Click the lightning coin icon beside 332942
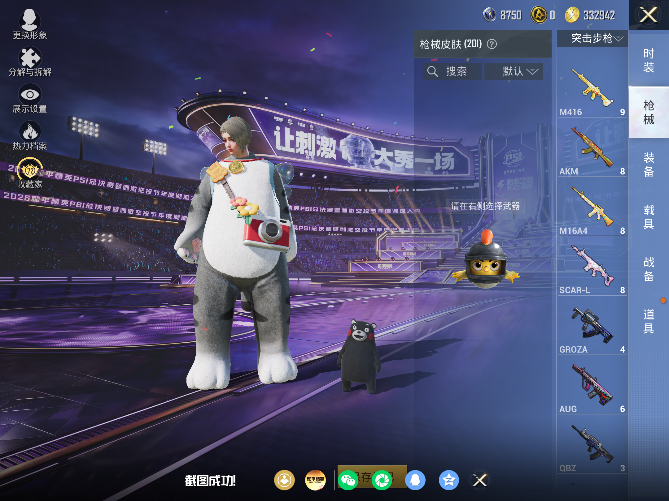The height and width of the screenshot is (501, 669). (x=572, y=15)
